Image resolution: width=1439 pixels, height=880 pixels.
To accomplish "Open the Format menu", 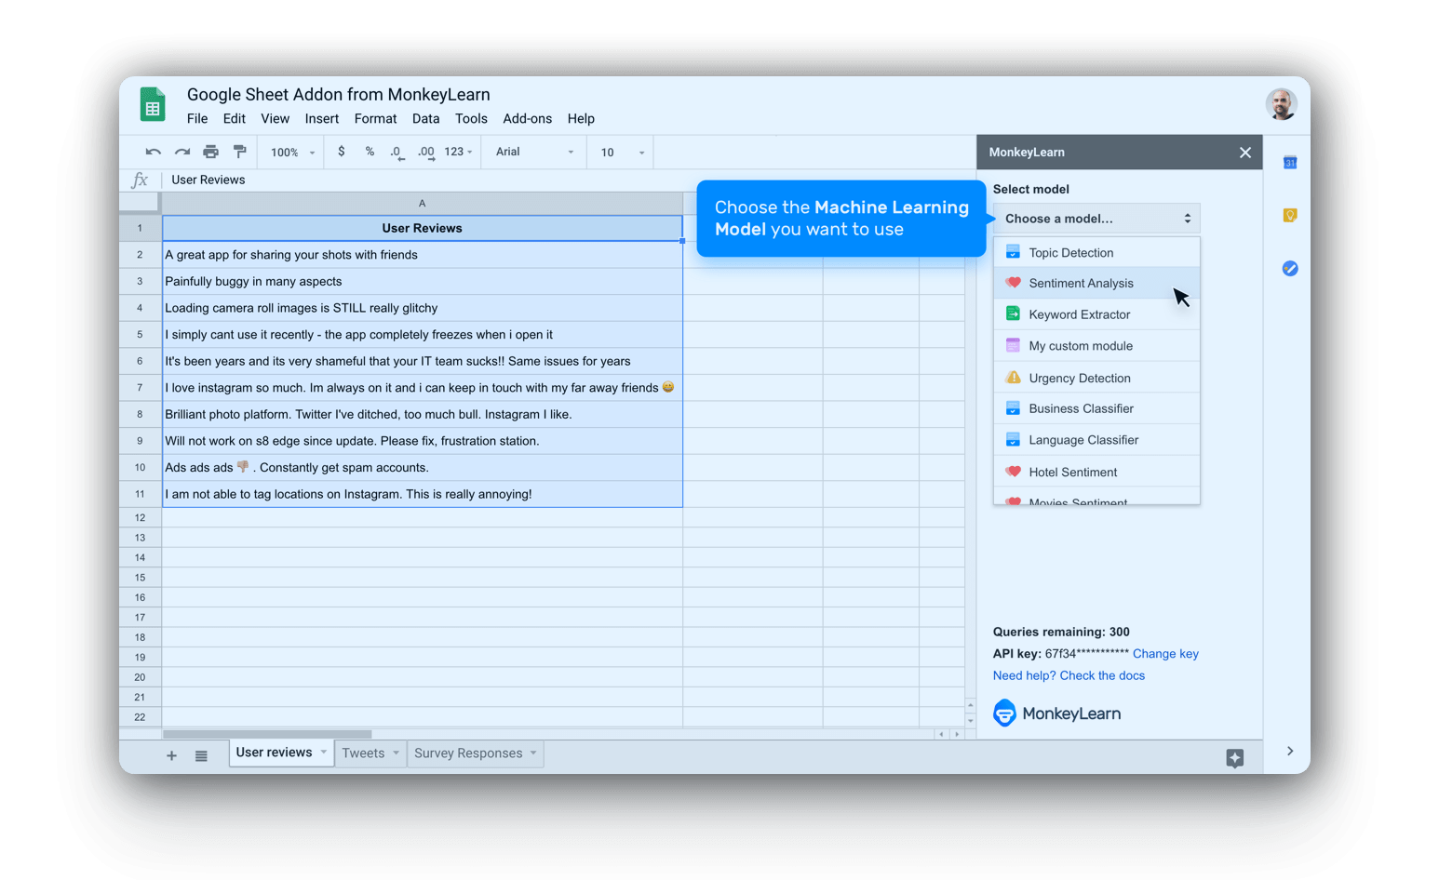I will pyautogui.click(x=375, y=119).
